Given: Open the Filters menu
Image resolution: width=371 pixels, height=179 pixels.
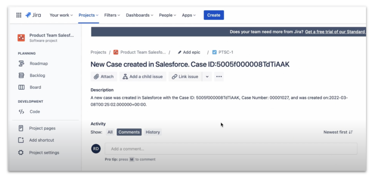Looking at the screenshot, I should (x=112, y=15).
